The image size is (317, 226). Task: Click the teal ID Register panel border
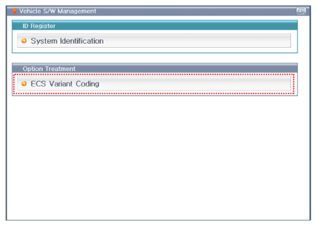tap(155, 53)
